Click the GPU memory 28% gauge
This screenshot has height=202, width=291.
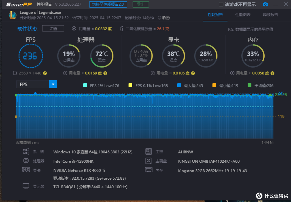[x=206, y=56]
